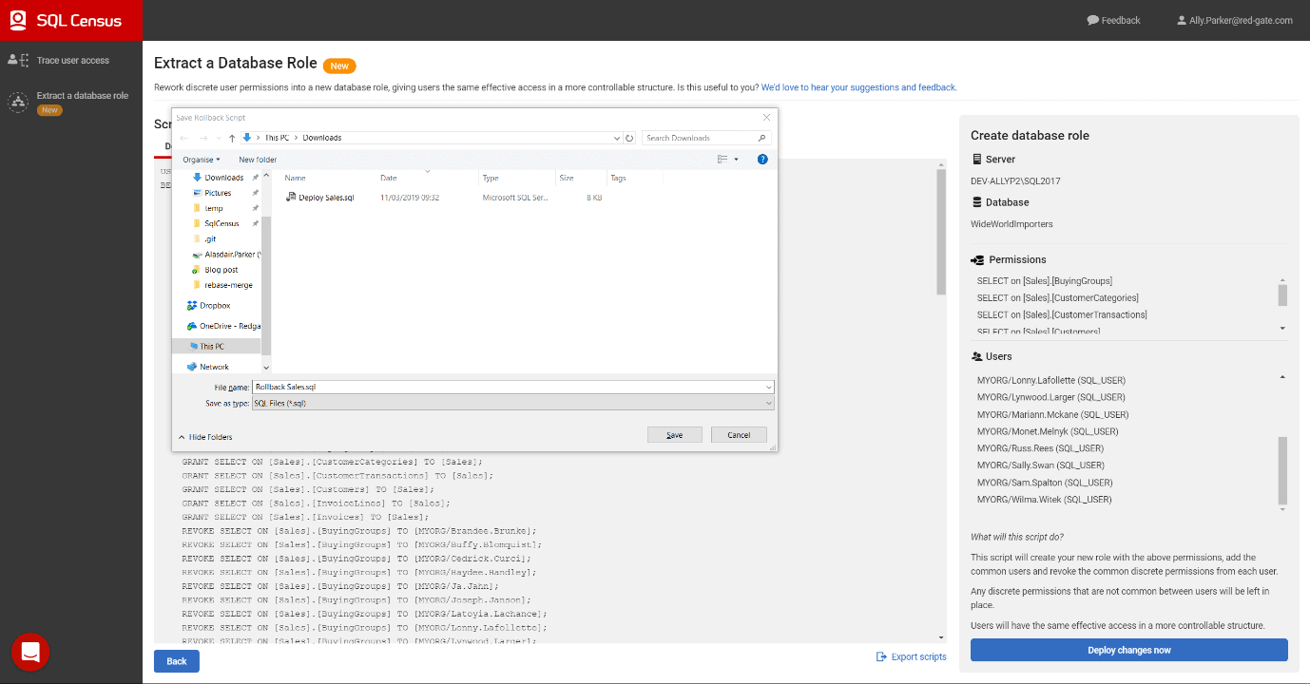
Task: Click the Permissions list scrollbar
Action: pyautogui.click(x=1282, y=295)
